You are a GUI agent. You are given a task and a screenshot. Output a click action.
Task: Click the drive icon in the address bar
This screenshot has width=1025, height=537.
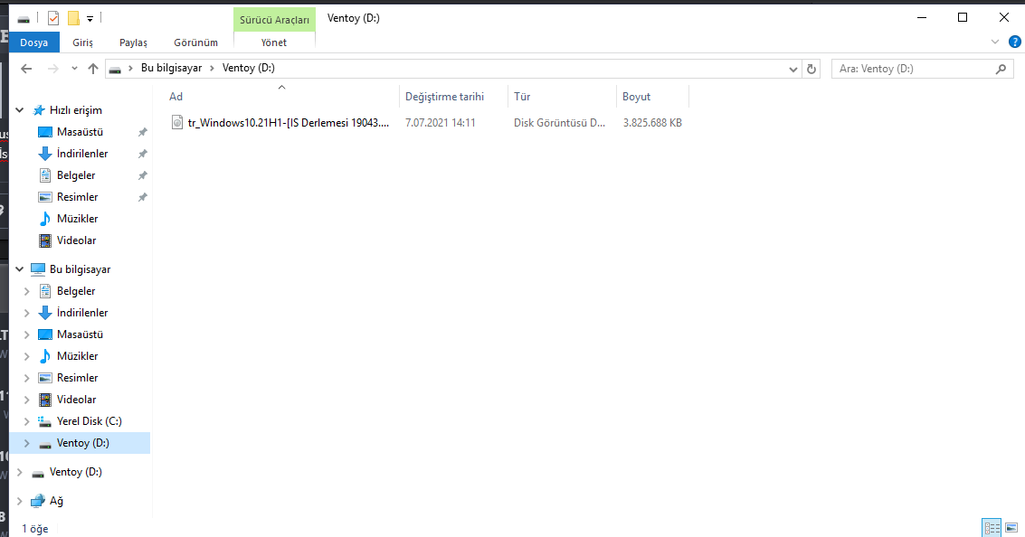(x=115, y=70)
